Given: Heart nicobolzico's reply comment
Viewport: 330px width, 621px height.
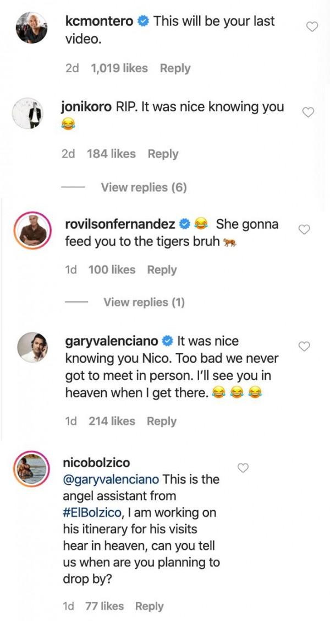Looking at the screenshot, I should click(243, 468).
